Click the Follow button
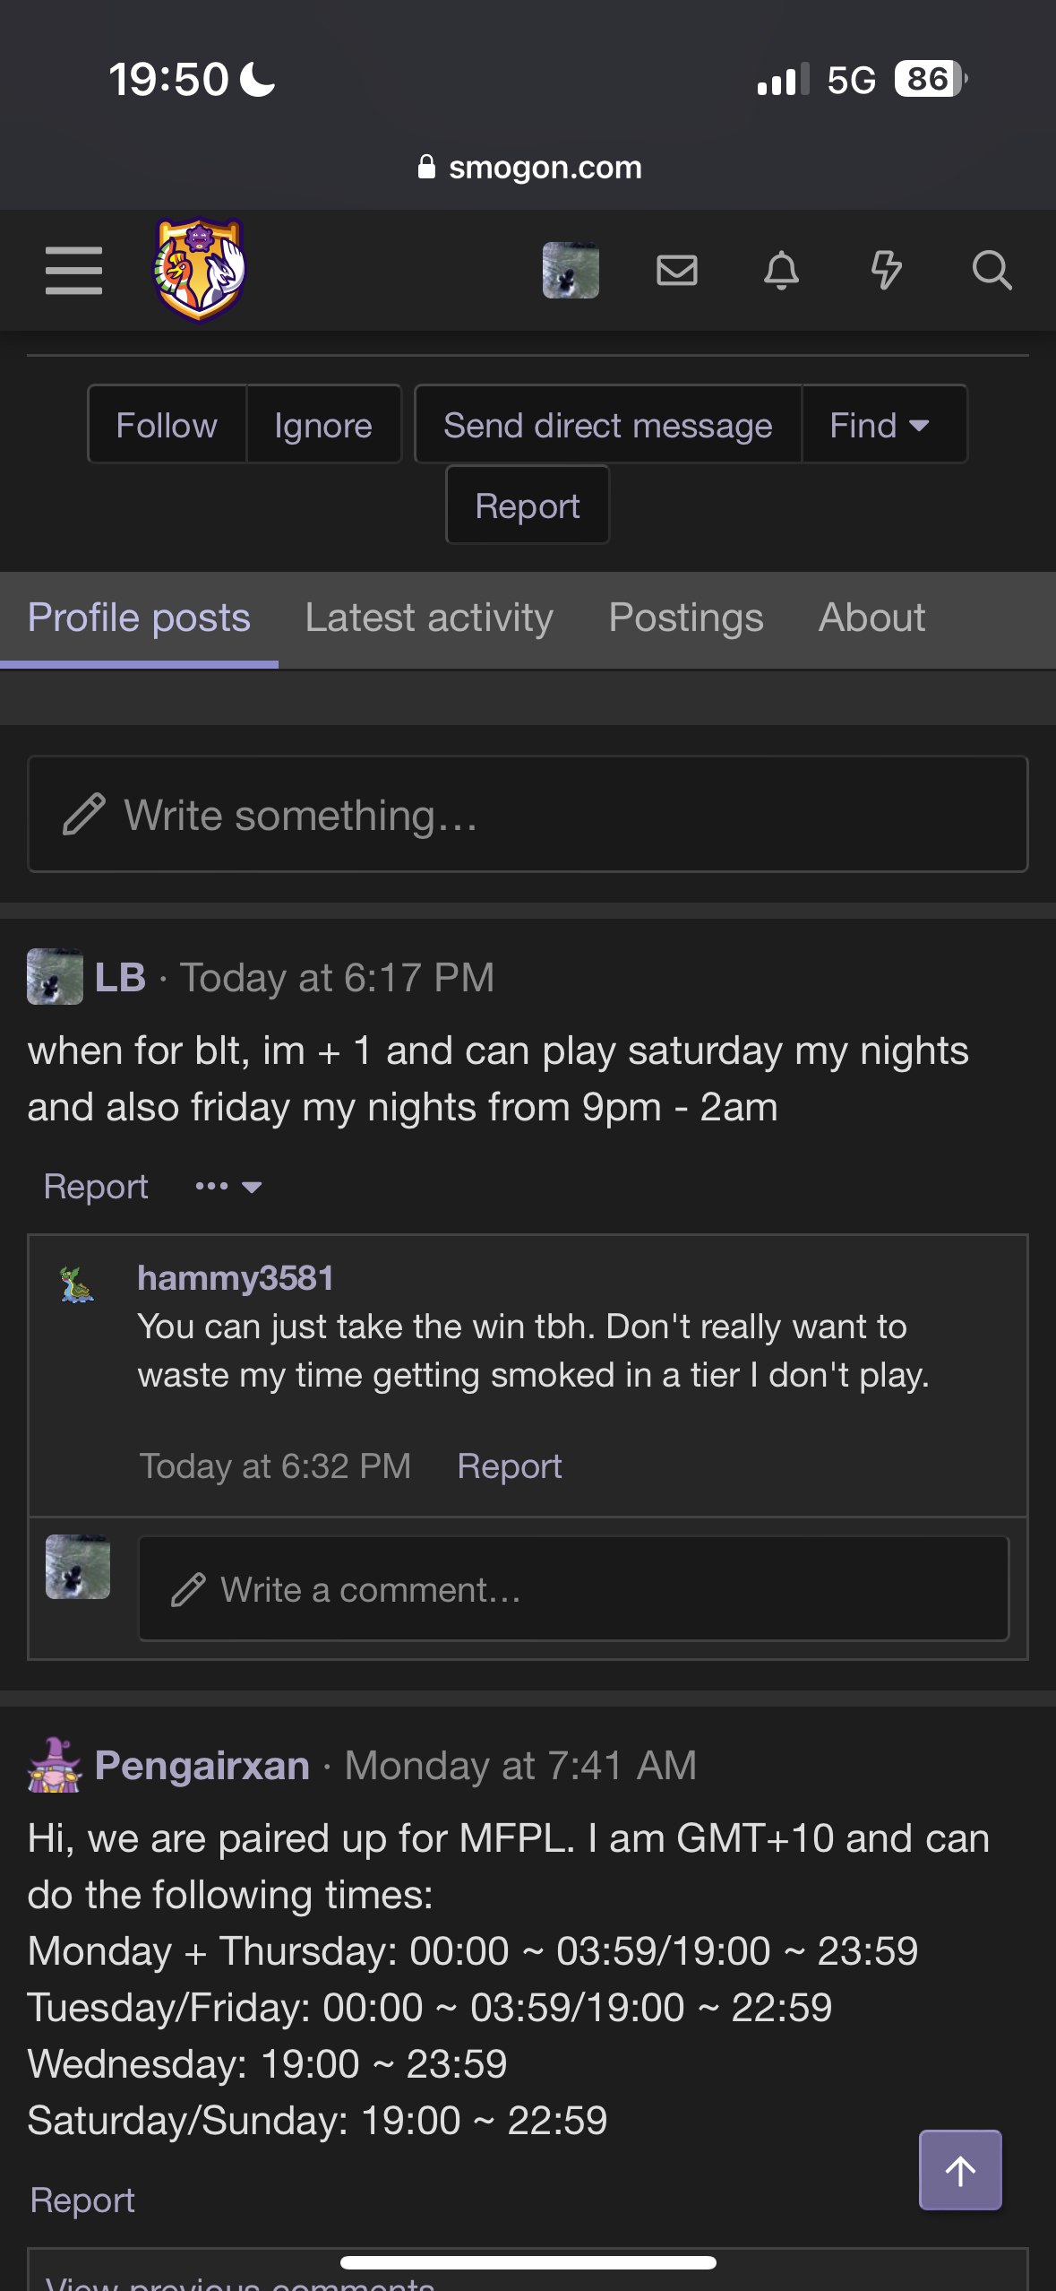The width and height of the screenshot is (1056, 2291). pos(167,425)
